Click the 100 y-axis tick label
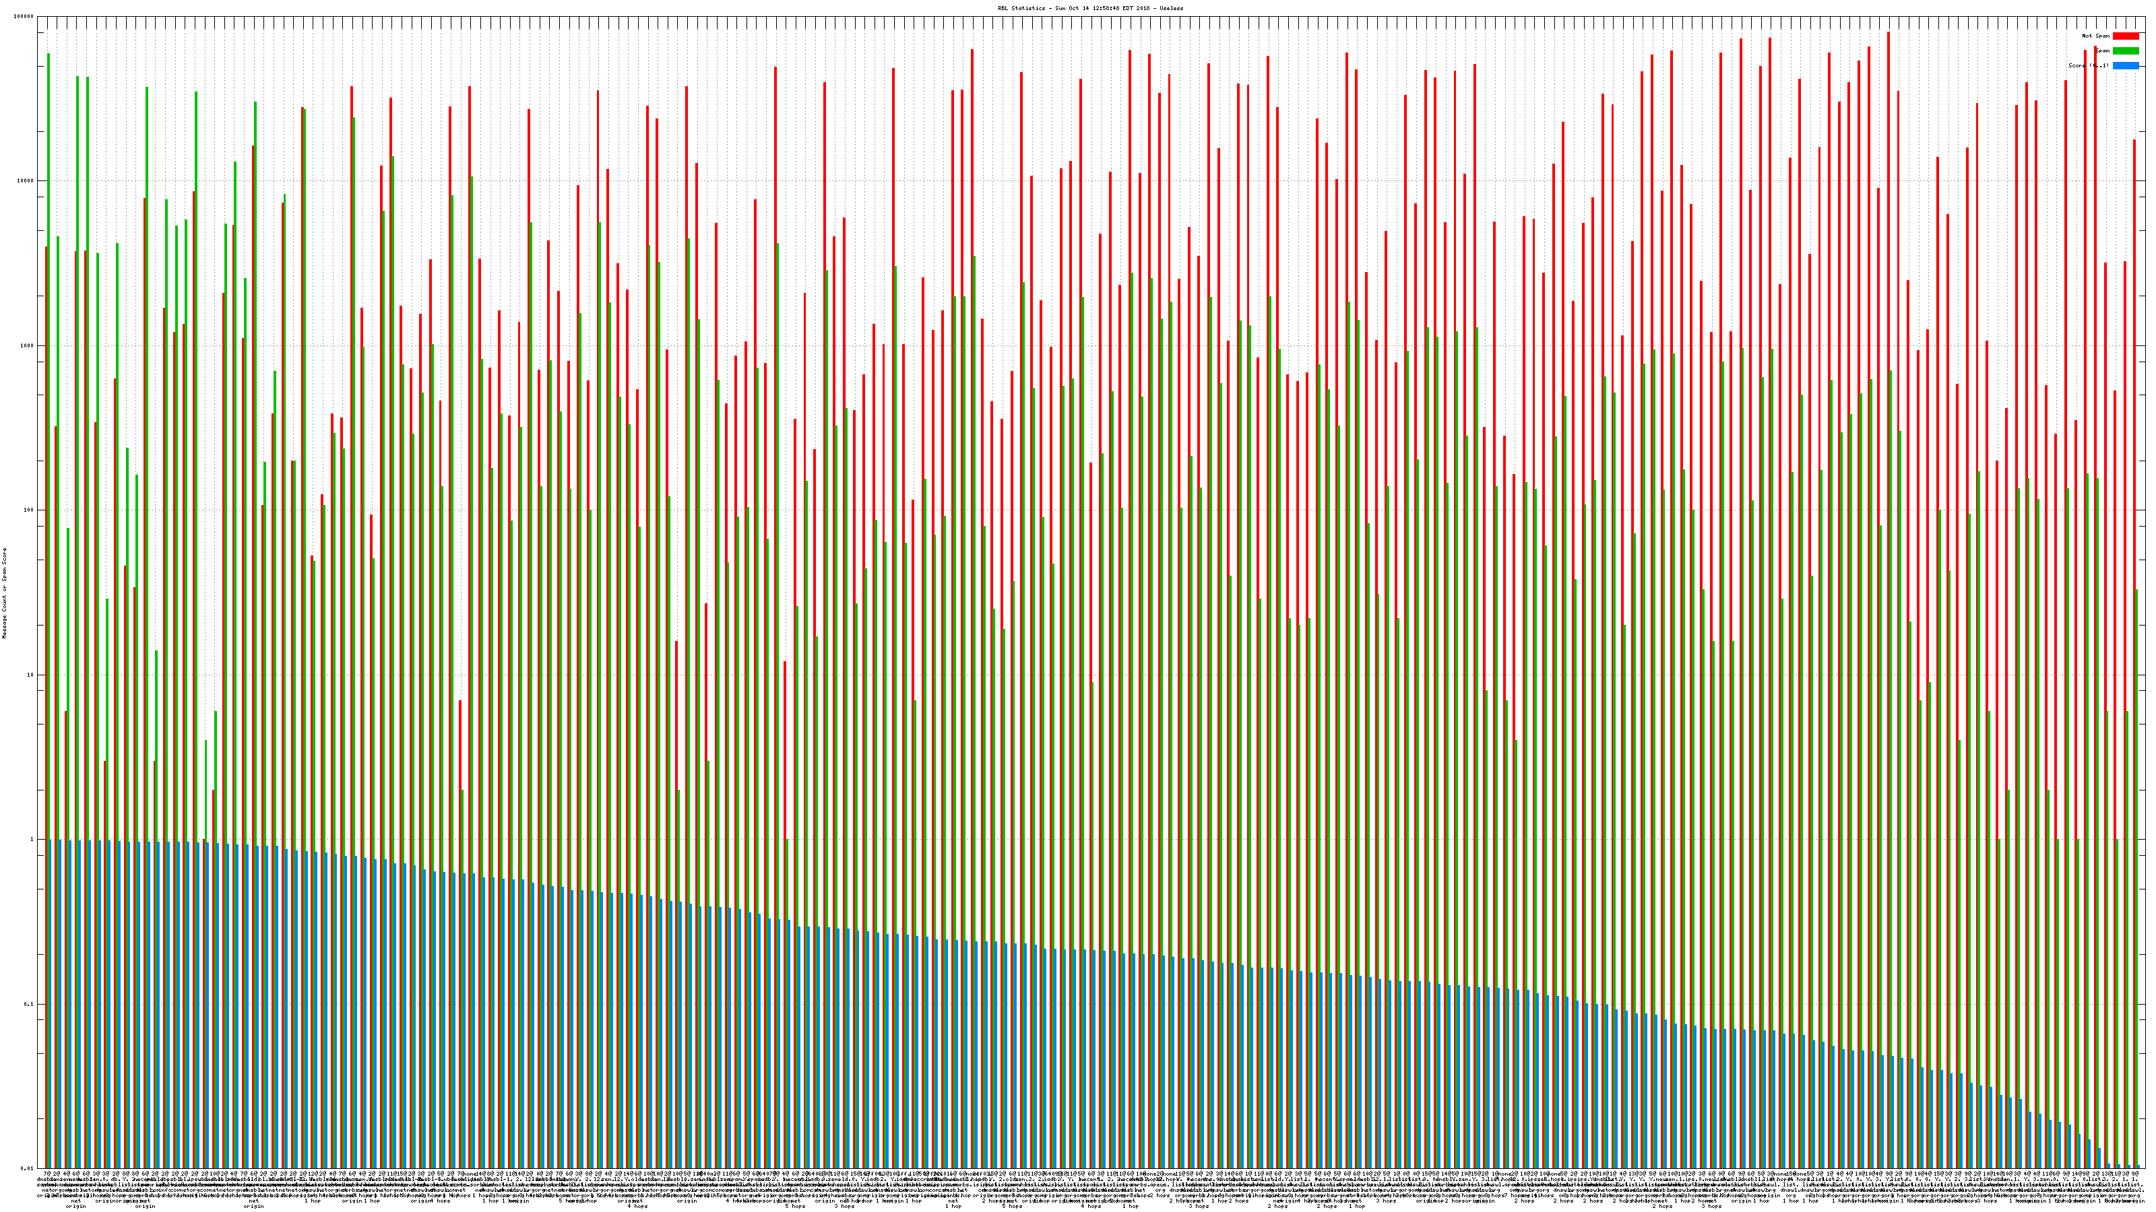Viewport: 2156px width, 1212px height. [x=29, y=510]
